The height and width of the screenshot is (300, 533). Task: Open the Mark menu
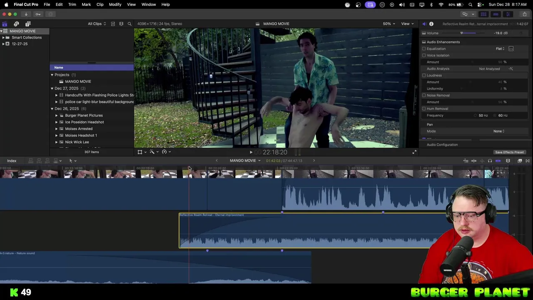point(86,5)
